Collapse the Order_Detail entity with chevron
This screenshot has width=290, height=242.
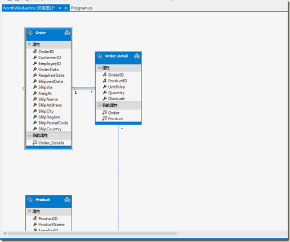137,56
